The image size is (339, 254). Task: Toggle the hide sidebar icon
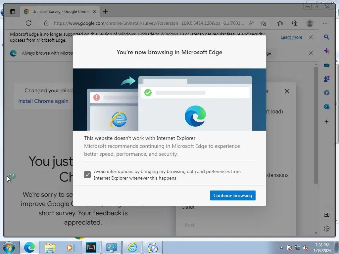pyautogui.click(x=327, y=214)
